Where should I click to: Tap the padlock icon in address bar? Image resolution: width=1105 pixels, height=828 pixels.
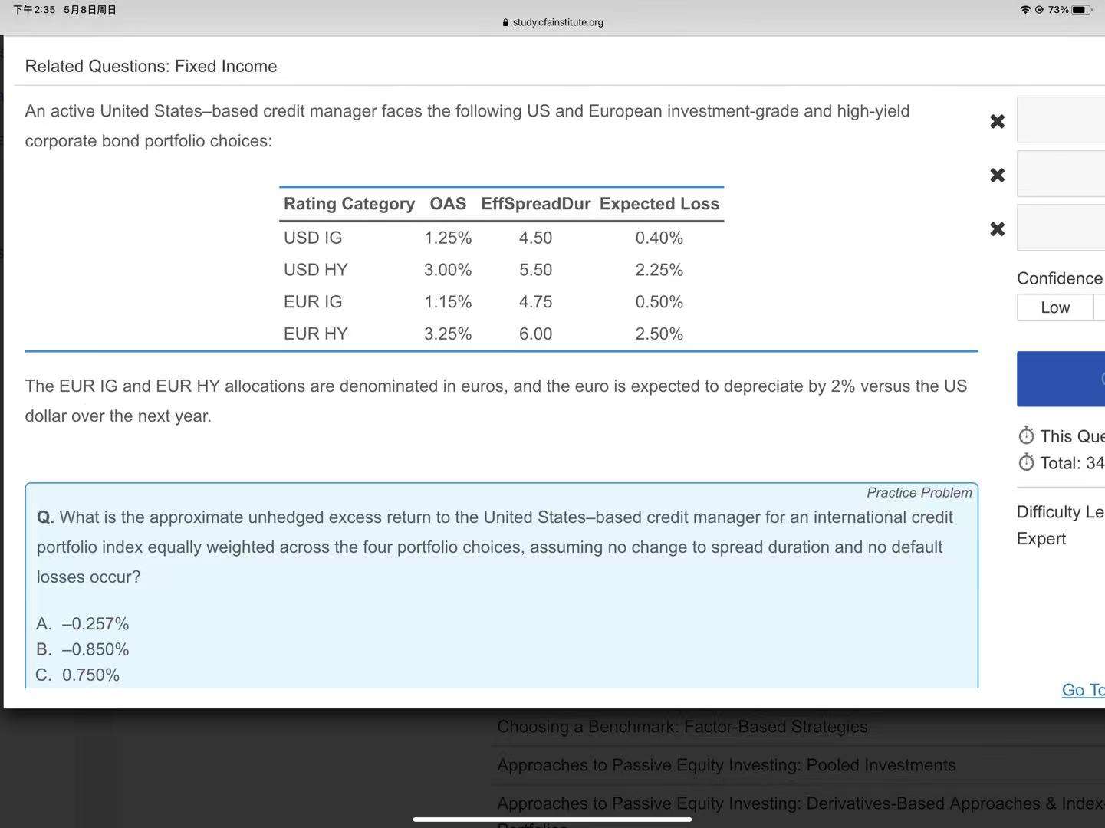(505, 23)
